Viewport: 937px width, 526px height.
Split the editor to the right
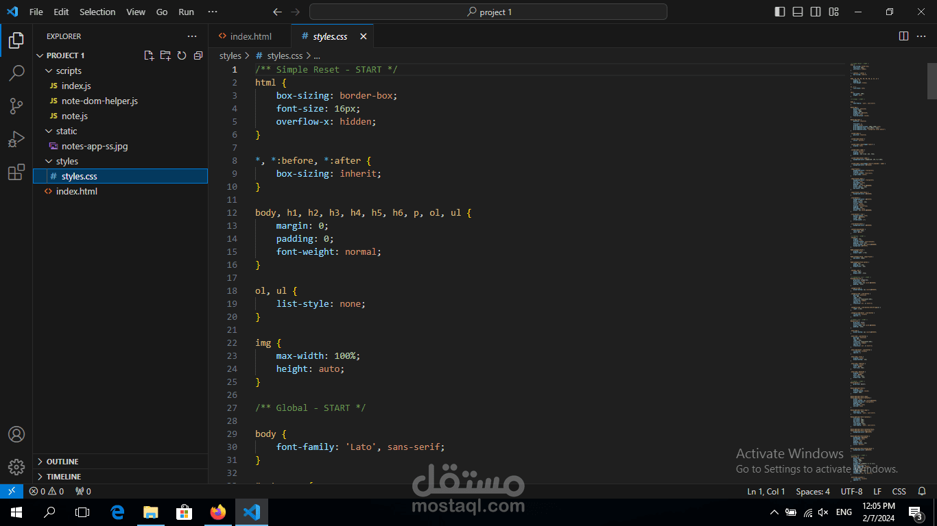(903, 36)
